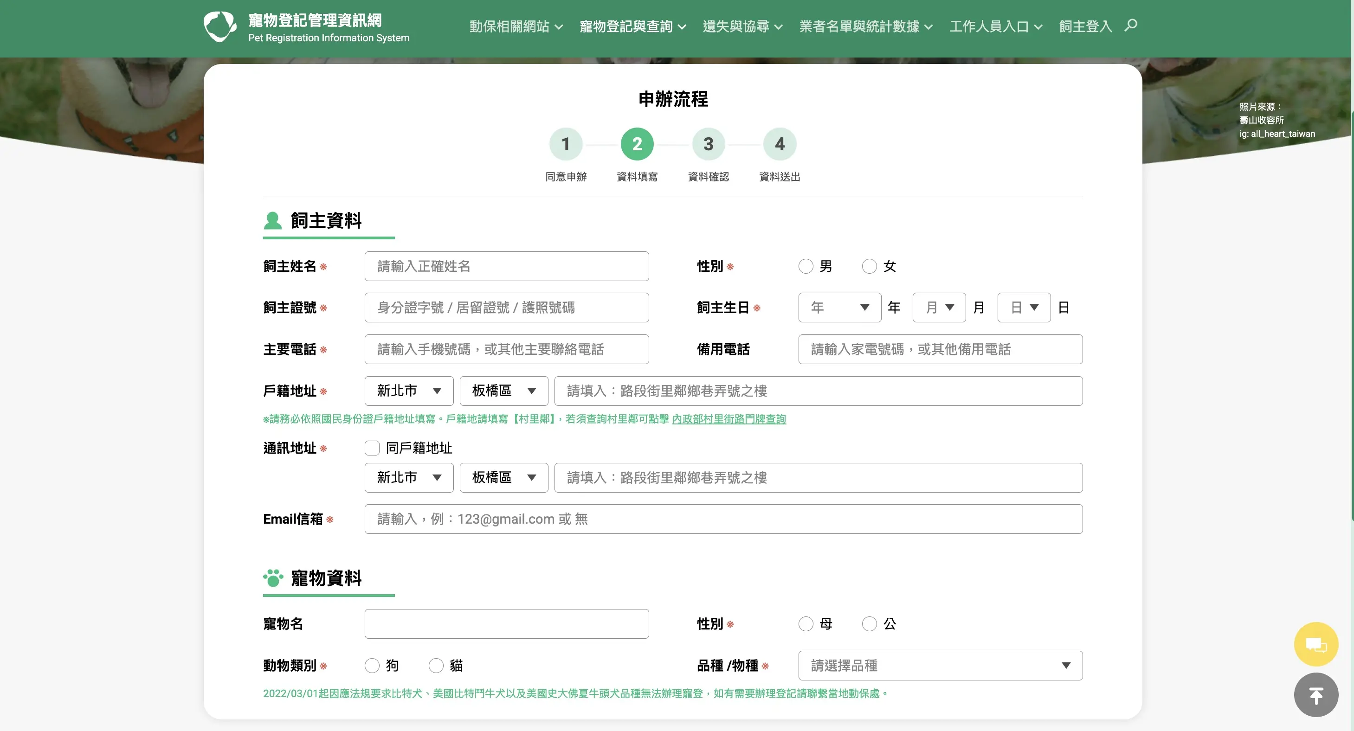This screenshot has height=731, width=1354.
Task: Open the 板橋區 district dropdown
Action: 503,391
